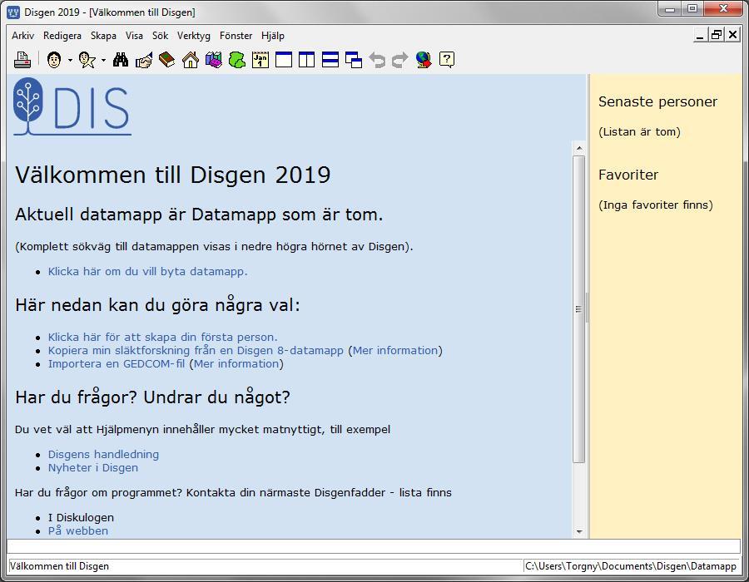Click '(Listan är tom)' text

coord(639,132)
